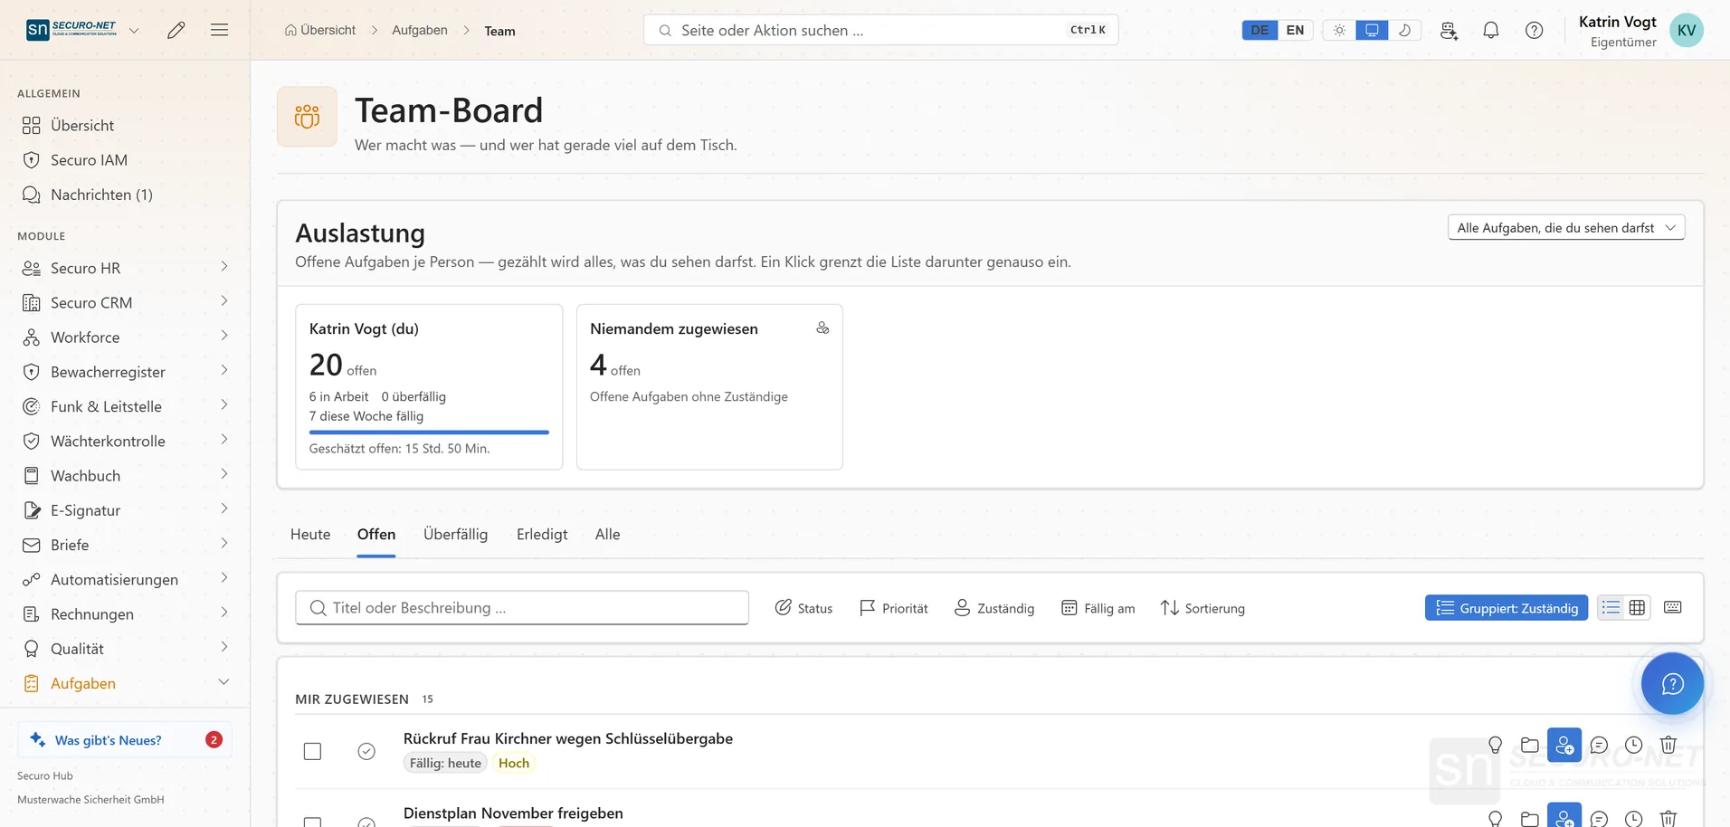Screen dimensions: 1730x827
Task: Click the lightbulb icon on the Rückruf Frau Kirchner task
Action: (x=1495, y=745)
